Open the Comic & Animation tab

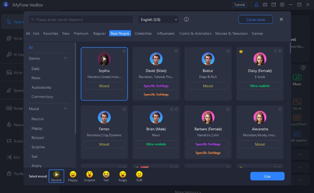click(x=195, y=34)
